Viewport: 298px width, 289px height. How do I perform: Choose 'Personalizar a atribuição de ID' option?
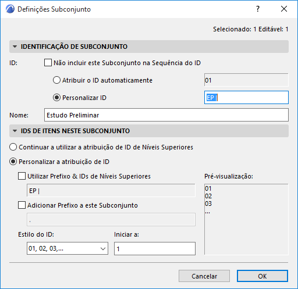[13, 162]
